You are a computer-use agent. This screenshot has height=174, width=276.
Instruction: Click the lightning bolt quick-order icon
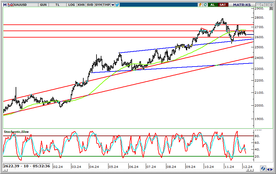click(200, 5)
